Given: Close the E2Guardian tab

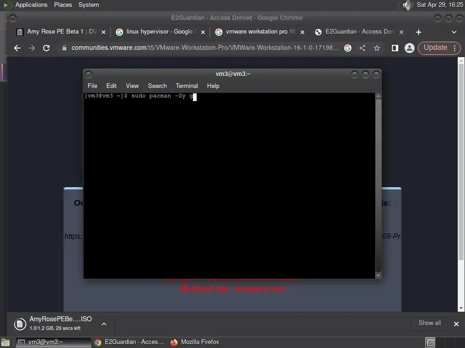Looking at the screenshot, I should coord(401,32).
